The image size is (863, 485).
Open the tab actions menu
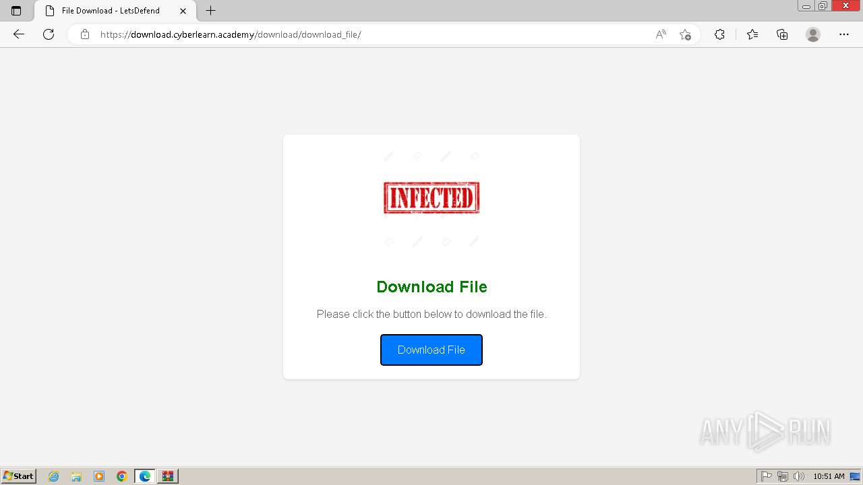pyautogui.click(x=16, y=11)
